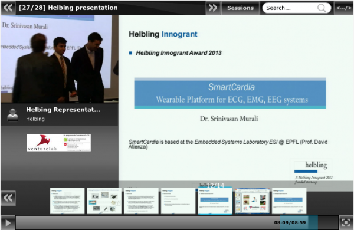Select the highlighted SmartCardia slide thumbnail
The image size is (354, 230).
click(x=215, y=201)
